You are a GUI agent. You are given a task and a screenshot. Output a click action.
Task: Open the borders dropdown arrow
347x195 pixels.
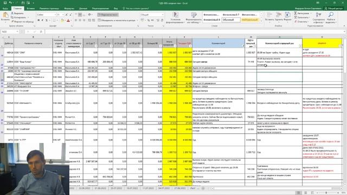pos(57,21)
